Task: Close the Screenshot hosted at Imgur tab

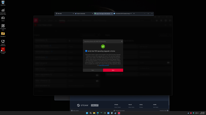Action: pos(131,13)
